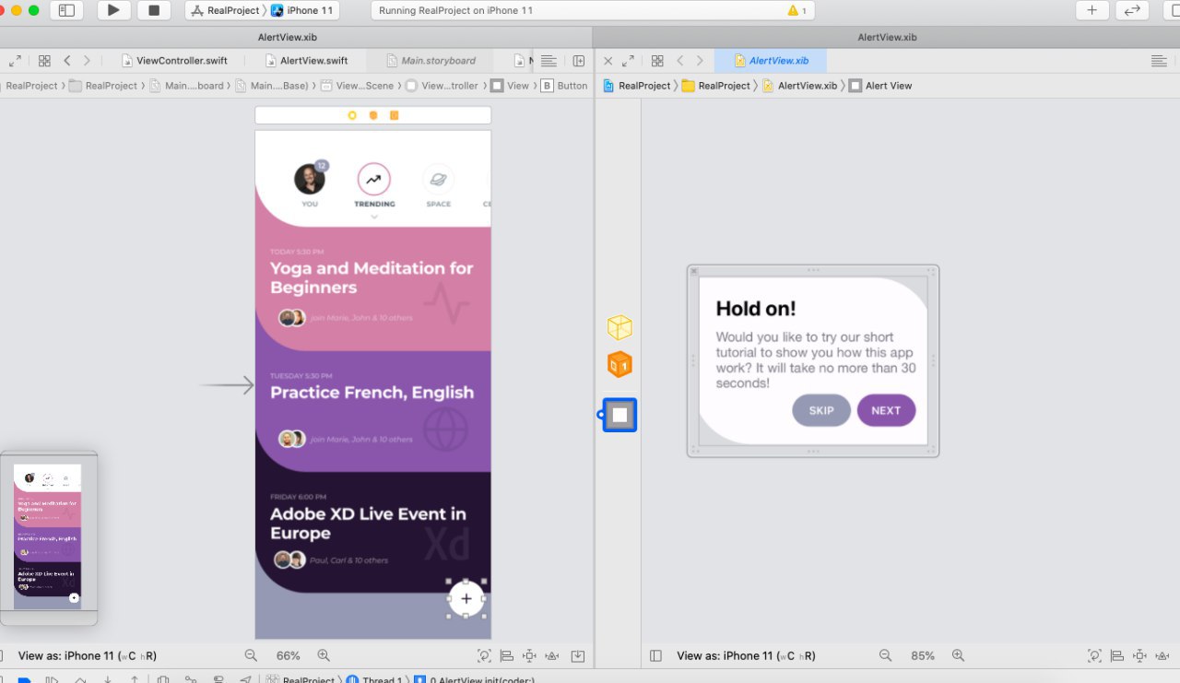The image size is (1180, 683).
Task: Open related items menu in left editor
Action: click(x=44, y=61)
